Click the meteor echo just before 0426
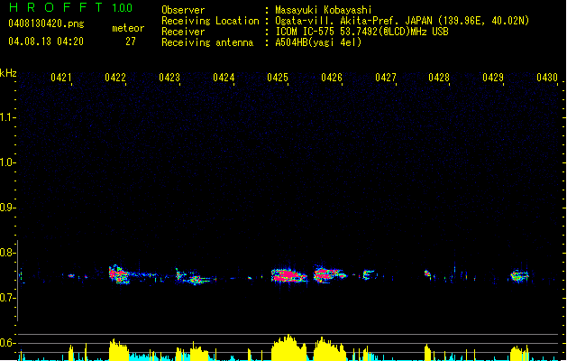 pyautogui.click(x=328, y=274)
